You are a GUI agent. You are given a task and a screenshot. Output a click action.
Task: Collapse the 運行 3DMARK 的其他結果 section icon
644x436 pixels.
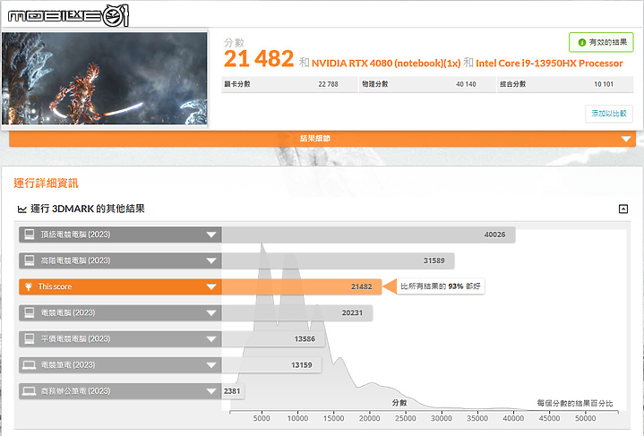pos(623,209)
